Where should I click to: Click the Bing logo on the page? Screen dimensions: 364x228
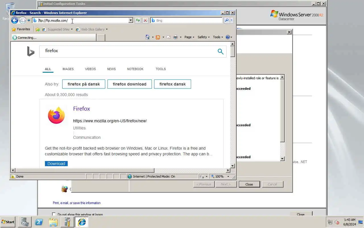coord(31,51)
